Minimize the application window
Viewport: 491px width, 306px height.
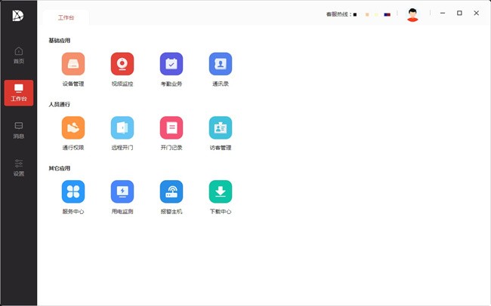click(443, 13)
